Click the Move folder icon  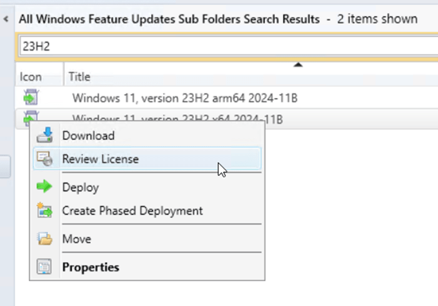point(45,239)
